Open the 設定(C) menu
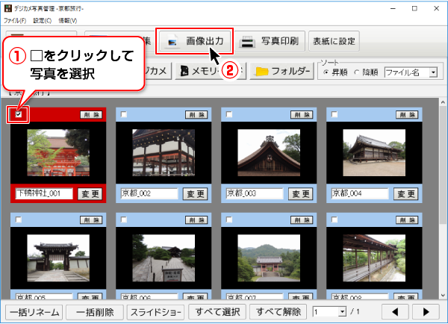The height and width of the screenshot is (324, 448). click(43, 21)
